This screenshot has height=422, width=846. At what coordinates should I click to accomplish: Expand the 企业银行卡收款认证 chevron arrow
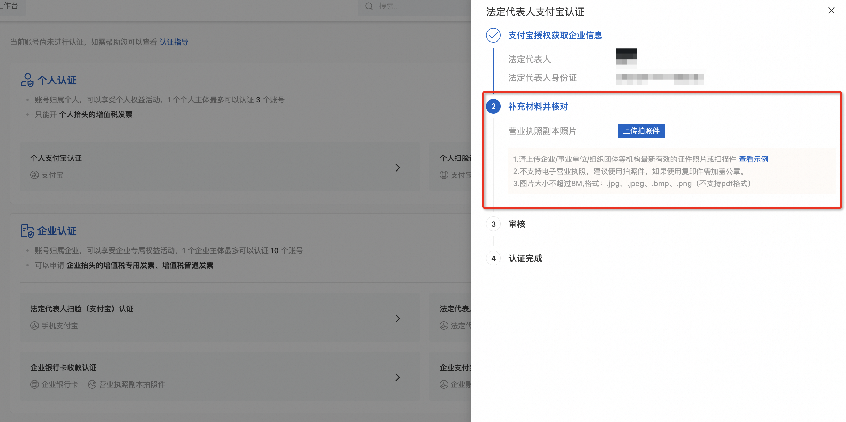[x=397, y=377]
